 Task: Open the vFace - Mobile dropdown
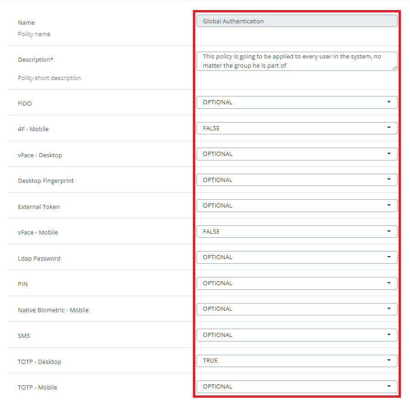[297, 232]
